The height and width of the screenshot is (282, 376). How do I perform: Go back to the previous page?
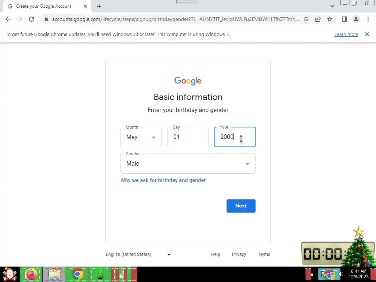[x=8, y=19]
